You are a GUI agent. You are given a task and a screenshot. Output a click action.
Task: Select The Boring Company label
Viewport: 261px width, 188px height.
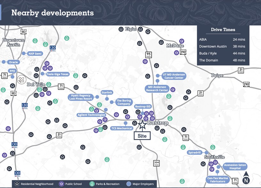click(x=123, y=102)
